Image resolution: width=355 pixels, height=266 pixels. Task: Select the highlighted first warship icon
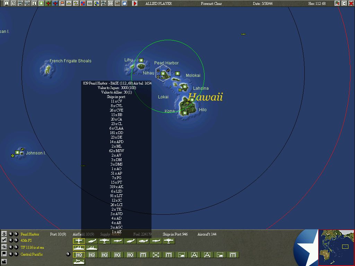(79, 248)
